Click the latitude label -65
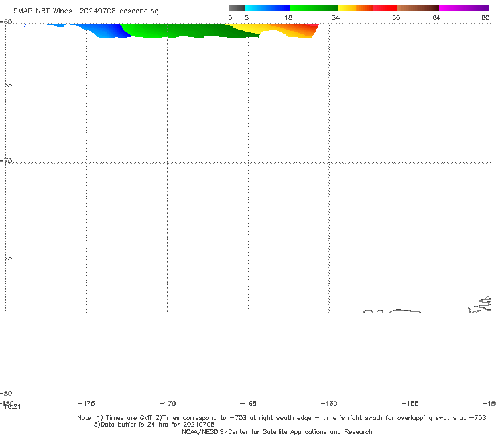Viewport: 496px width, 436px height. point(6,85)
